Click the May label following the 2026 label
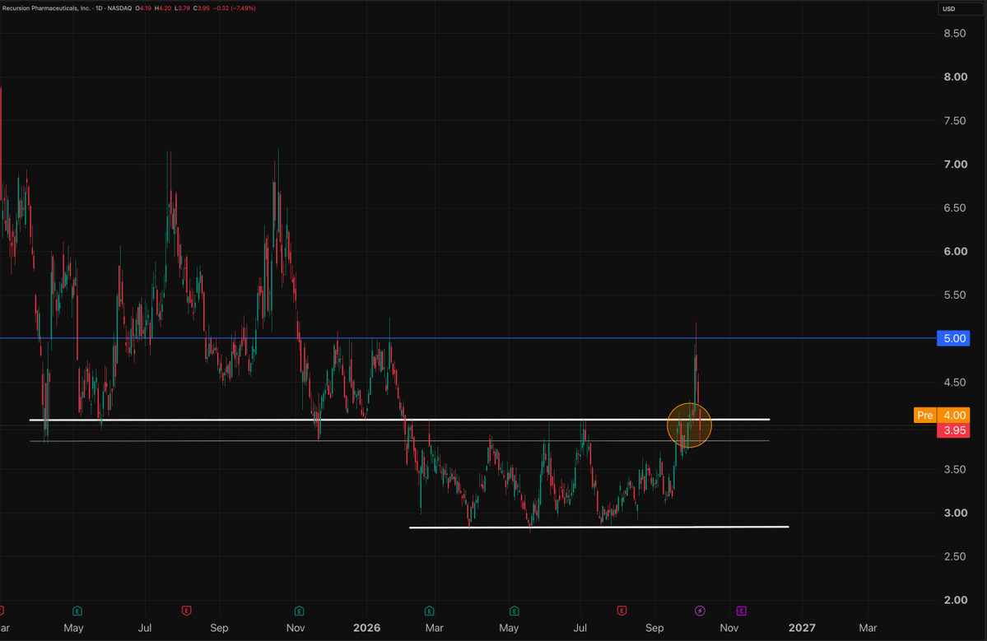Viewport: 987px width, 641px height. 509,628
